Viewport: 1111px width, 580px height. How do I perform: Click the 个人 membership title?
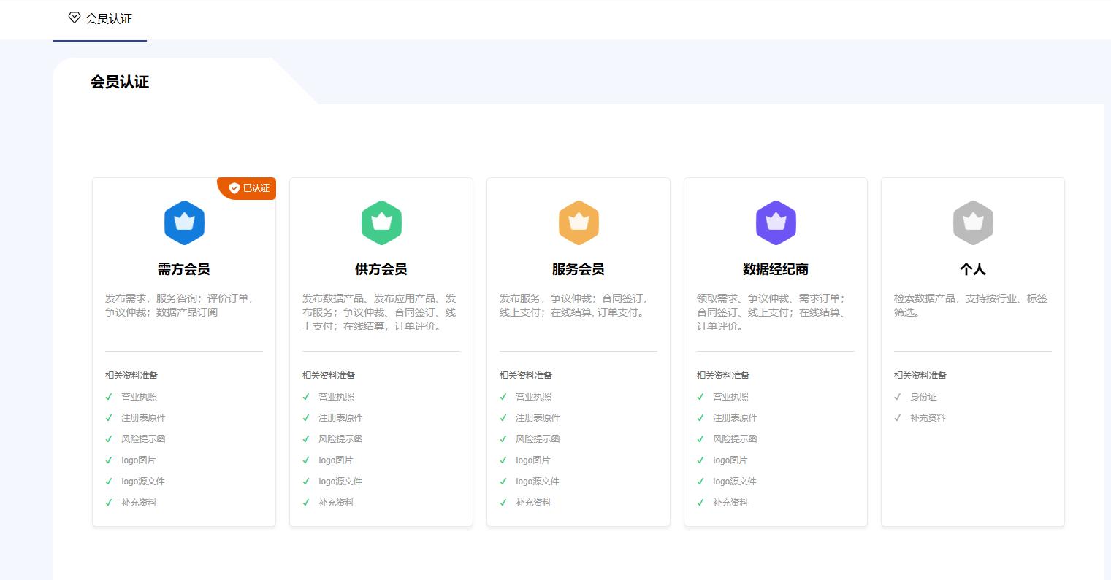[x=973, y=269]
